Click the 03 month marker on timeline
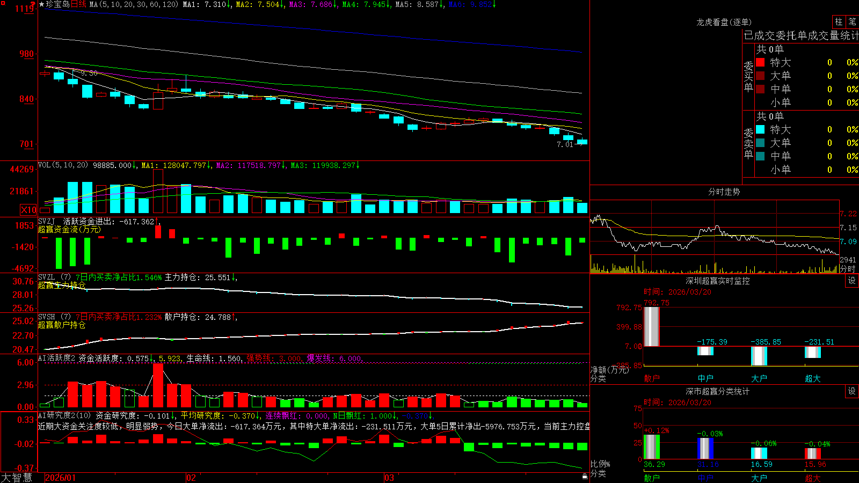The width and height of the screenshot is (859, 483). pos(389,478)
